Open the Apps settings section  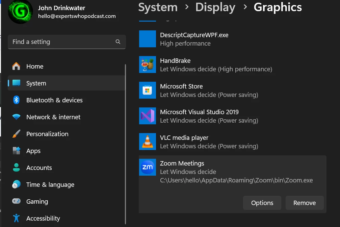pos(67,151)
